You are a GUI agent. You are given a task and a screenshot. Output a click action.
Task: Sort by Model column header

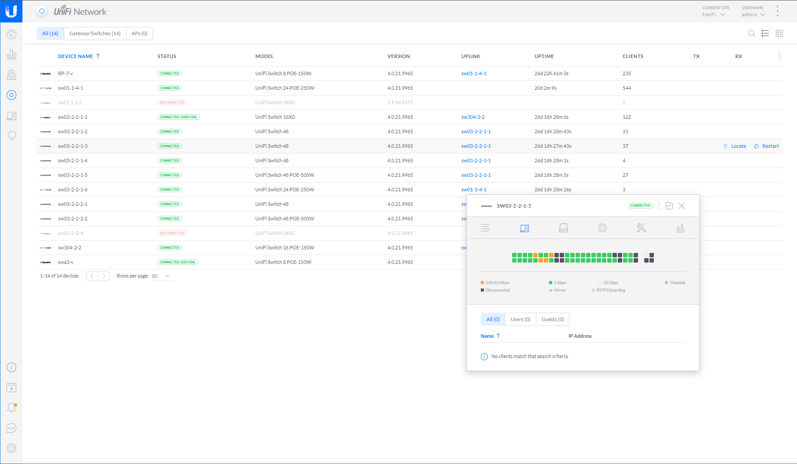point(264,56)
